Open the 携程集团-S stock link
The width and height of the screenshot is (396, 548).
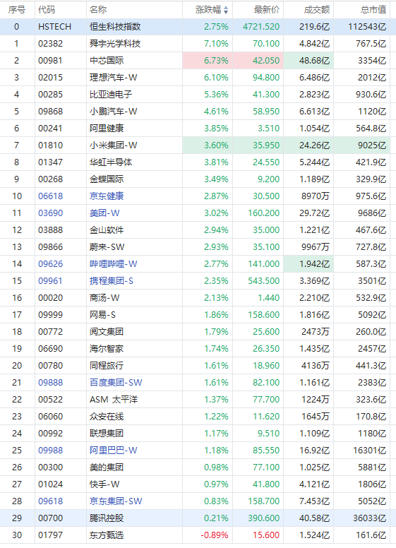[x=111, y=280]
